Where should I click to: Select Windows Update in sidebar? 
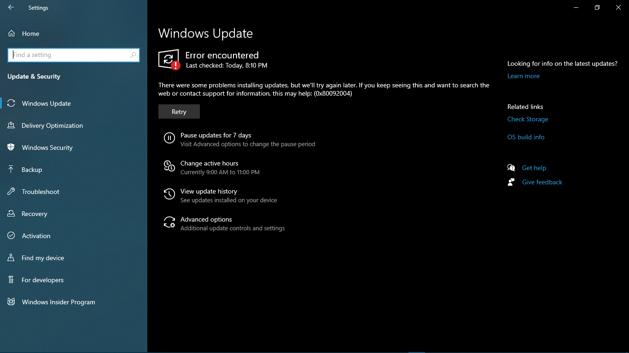click(74, 103)
